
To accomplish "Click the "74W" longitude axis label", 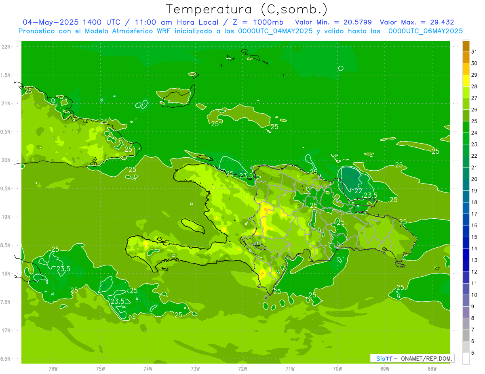I will click(x=148, y=369).
